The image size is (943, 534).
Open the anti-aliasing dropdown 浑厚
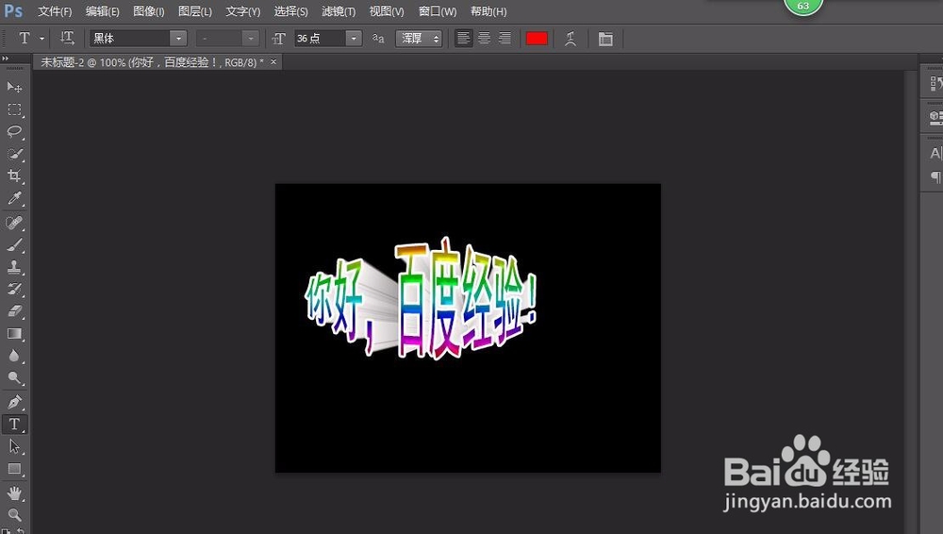pos(419,39)
